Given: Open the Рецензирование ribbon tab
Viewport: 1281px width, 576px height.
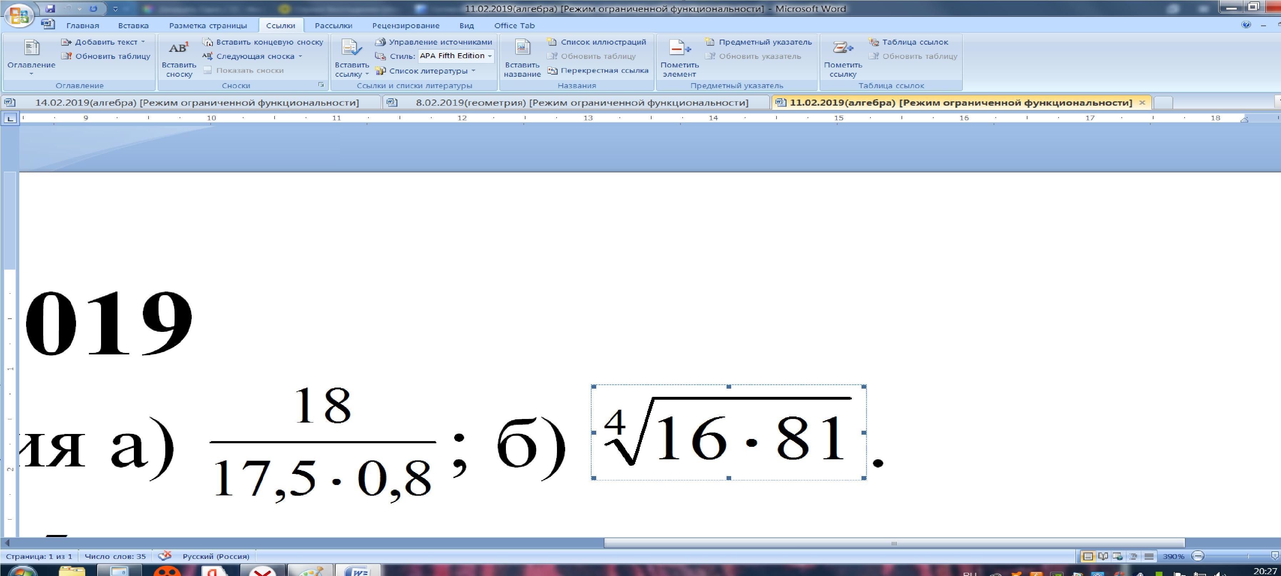Looking at the screenshot, I should [x=405, y=25].
